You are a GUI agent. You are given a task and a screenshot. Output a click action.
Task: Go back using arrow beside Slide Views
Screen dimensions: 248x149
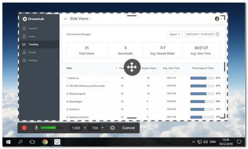click(66, 19)
